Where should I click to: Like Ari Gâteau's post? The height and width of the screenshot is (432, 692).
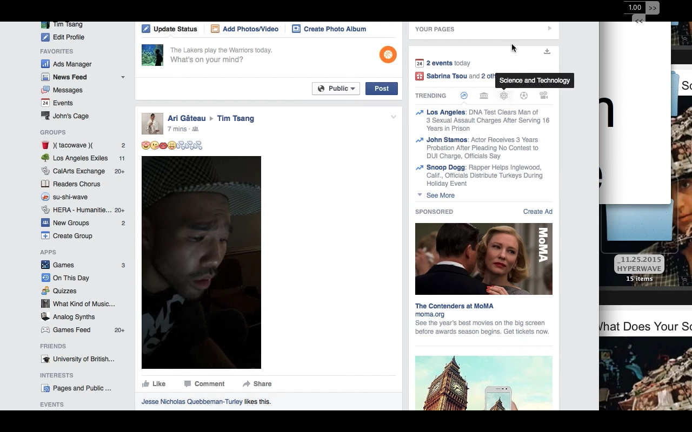coord(154,383)
